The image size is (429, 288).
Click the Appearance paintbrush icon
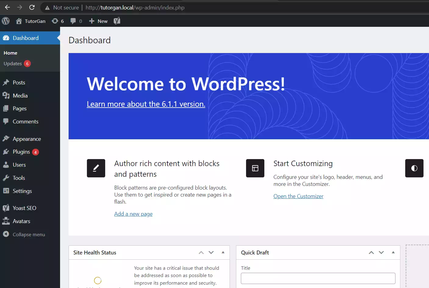[6, 139]
